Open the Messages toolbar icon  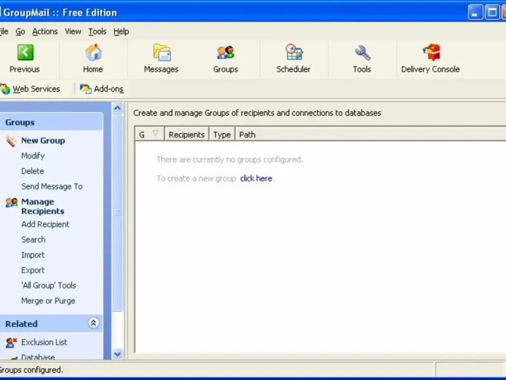click(x=162, y=53)
